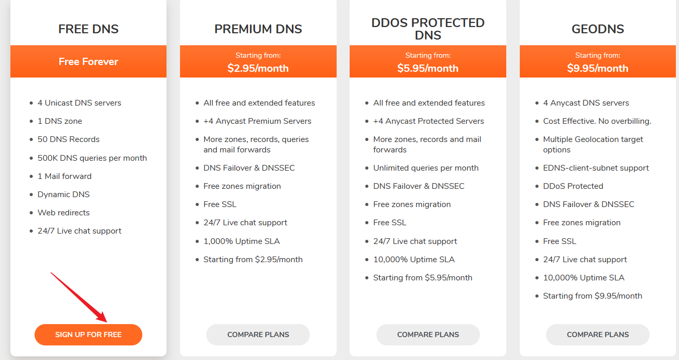This screenshot has width=679, height=360.
Task: Click the 500K DNS queries per month item
Action: 92,158
